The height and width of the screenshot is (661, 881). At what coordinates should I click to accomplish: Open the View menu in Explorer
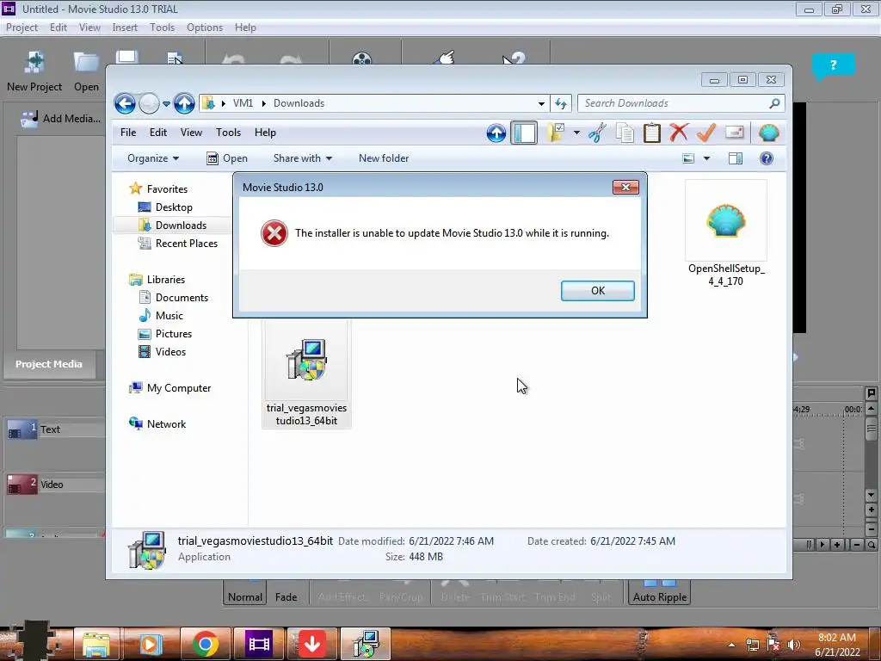[191, 133]
